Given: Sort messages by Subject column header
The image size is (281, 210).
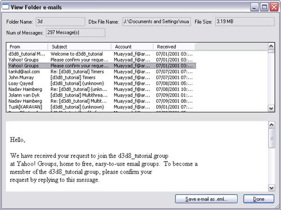Looking at the screenshot, I should click(x=79, y=47).
